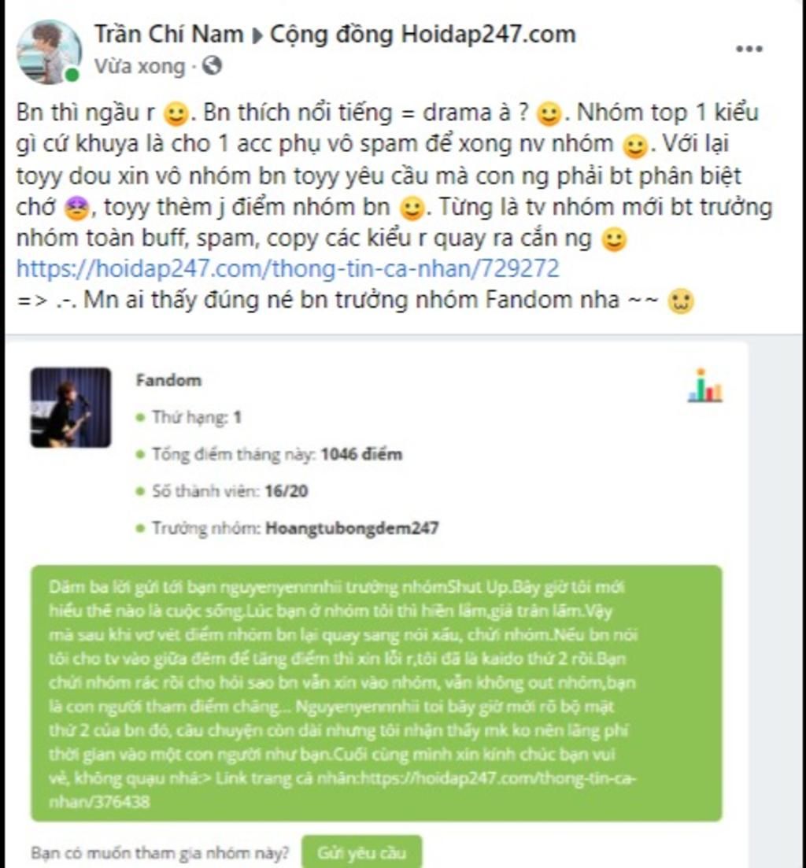The width and height of the screenshot is (806, 868).
Task: Open the Trần Chí Nam author name link
Action: click(x=169, y=35)
